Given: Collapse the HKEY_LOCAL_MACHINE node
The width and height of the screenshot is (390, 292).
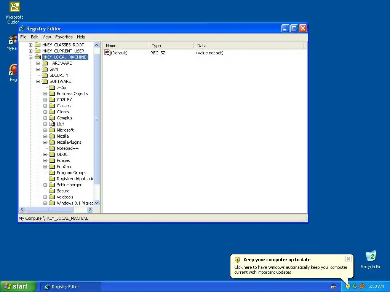Looking at the screenshot, I should point(30,57).
